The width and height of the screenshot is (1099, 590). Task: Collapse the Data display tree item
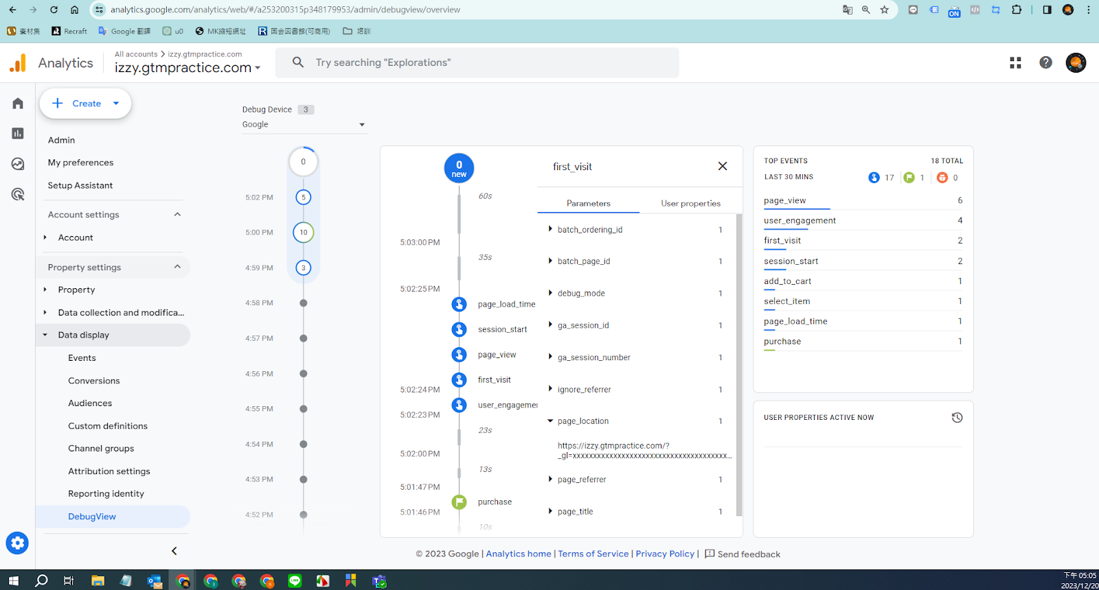click(45, 335)
